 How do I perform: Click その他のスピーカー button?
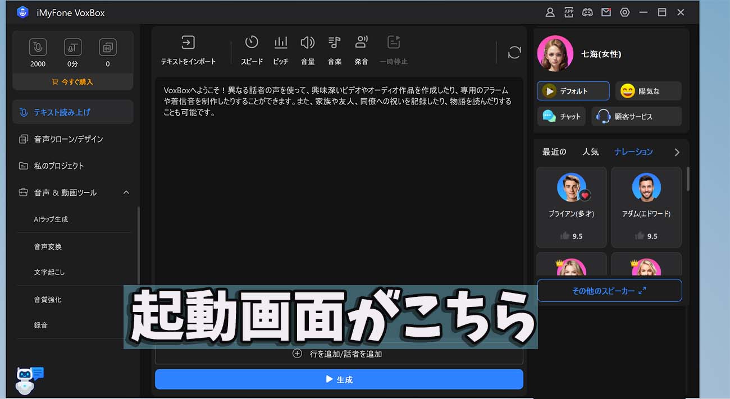click(609, 291)
